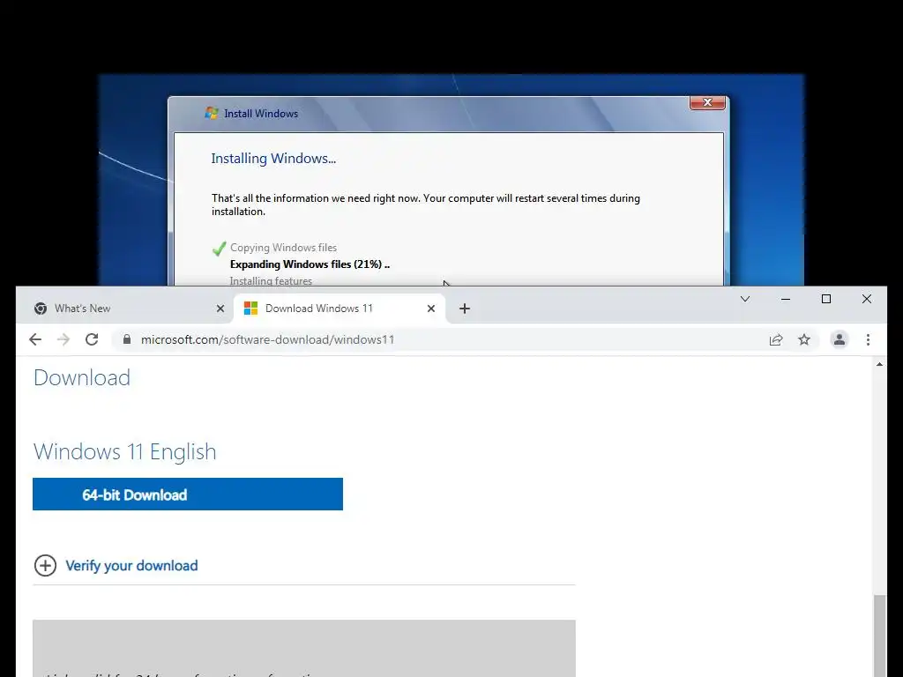Go back to the previous page in Chrome
The image size is (903, 677).
tap(35, 339)
